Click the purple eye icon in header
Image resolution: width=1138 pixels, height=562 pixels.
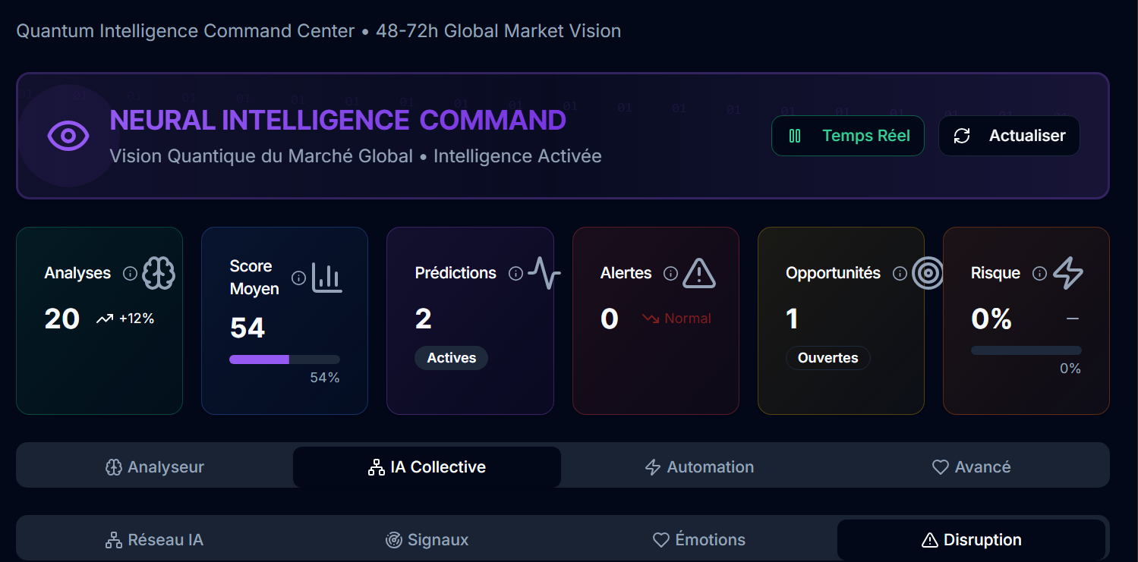[68, 136]
